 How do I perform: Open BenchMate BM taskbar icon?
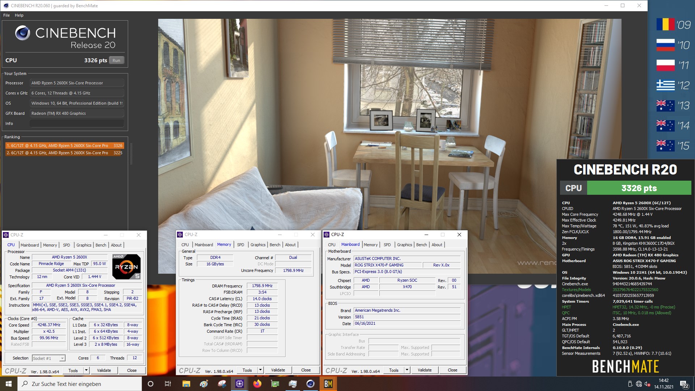click(x=328, y=384)
